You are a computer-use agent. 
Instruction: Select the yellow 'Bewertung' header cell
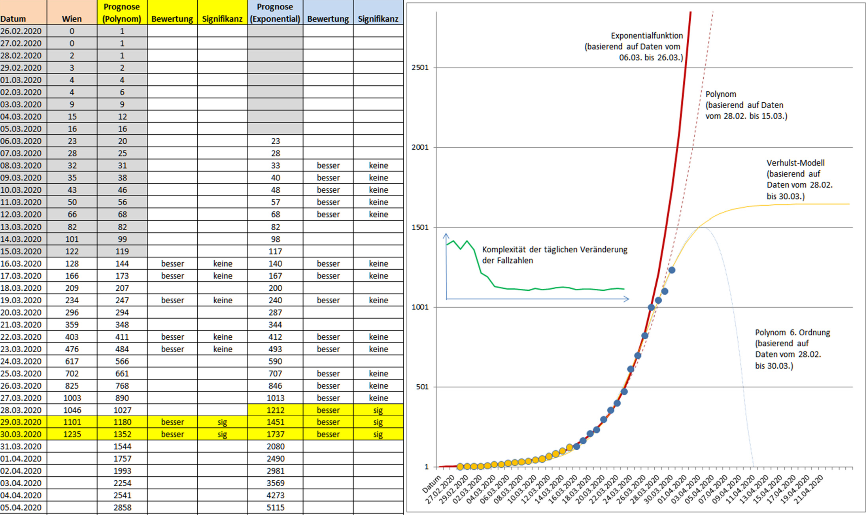pyautogui.click(x=172, y=13)
